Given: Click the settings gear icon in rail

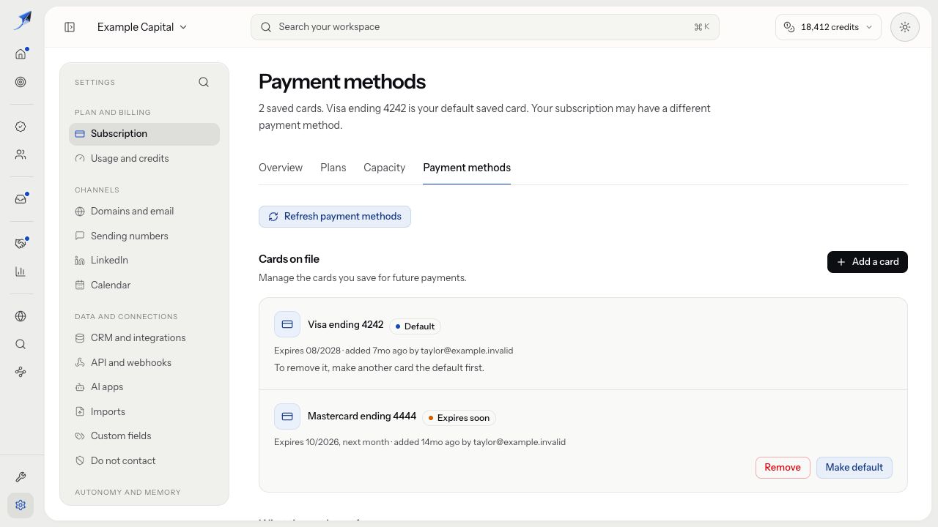Looking at the screenshot, I should coord(21,505).
